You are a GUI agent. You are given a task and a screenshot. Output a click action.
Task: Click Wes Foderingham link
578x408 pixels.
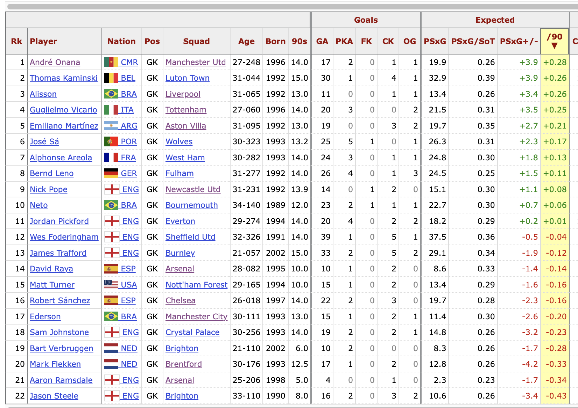(x=64, y=237)
